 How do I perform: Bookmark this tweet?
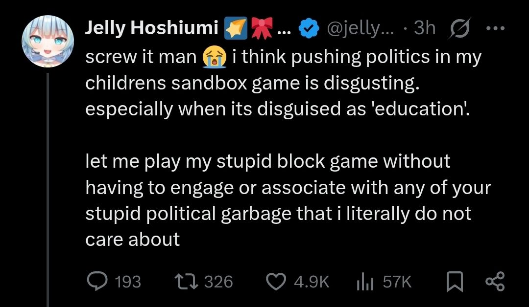455,281
